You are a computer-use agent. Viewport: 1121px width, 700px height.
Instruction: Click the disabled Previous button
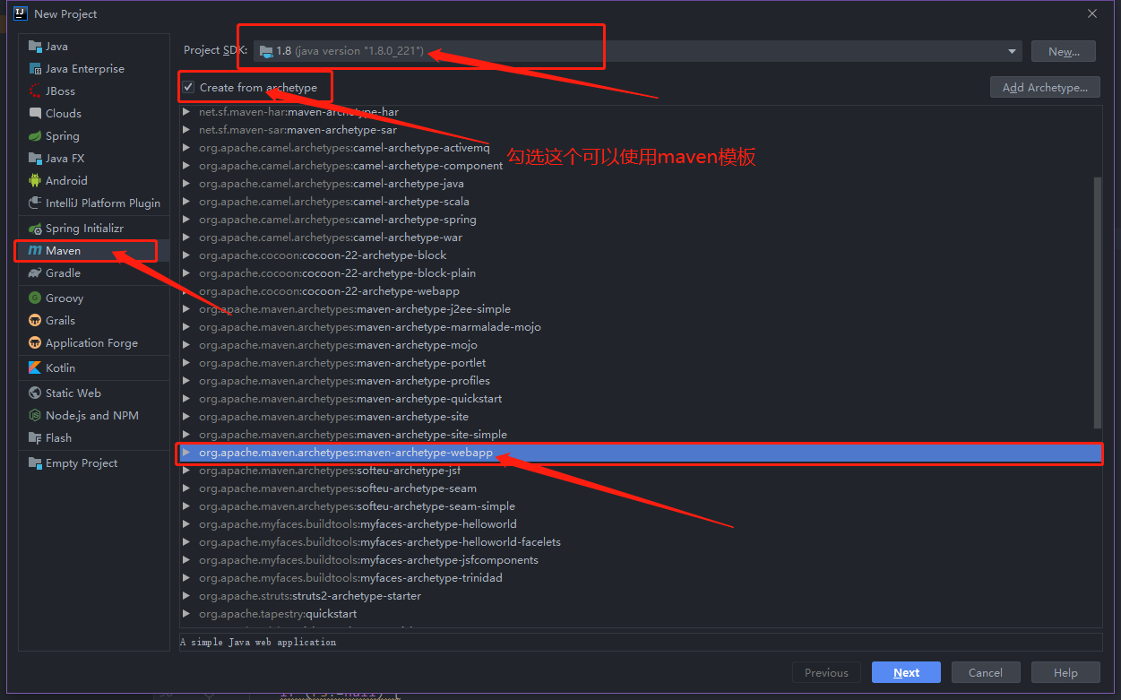(826, 673)
